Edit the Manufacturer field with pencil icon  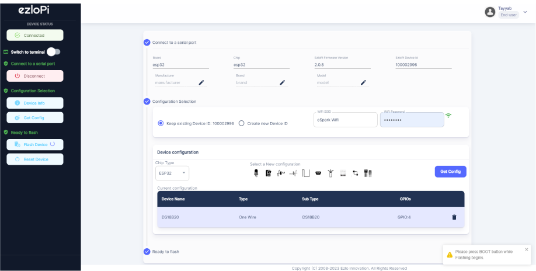coord(201,82)
